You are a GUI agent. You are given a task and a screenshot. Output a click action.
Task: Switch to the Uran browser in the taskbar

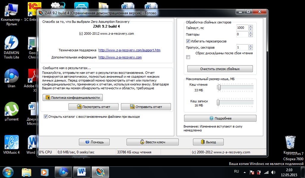pyautogui.click(x=63, y=172)
